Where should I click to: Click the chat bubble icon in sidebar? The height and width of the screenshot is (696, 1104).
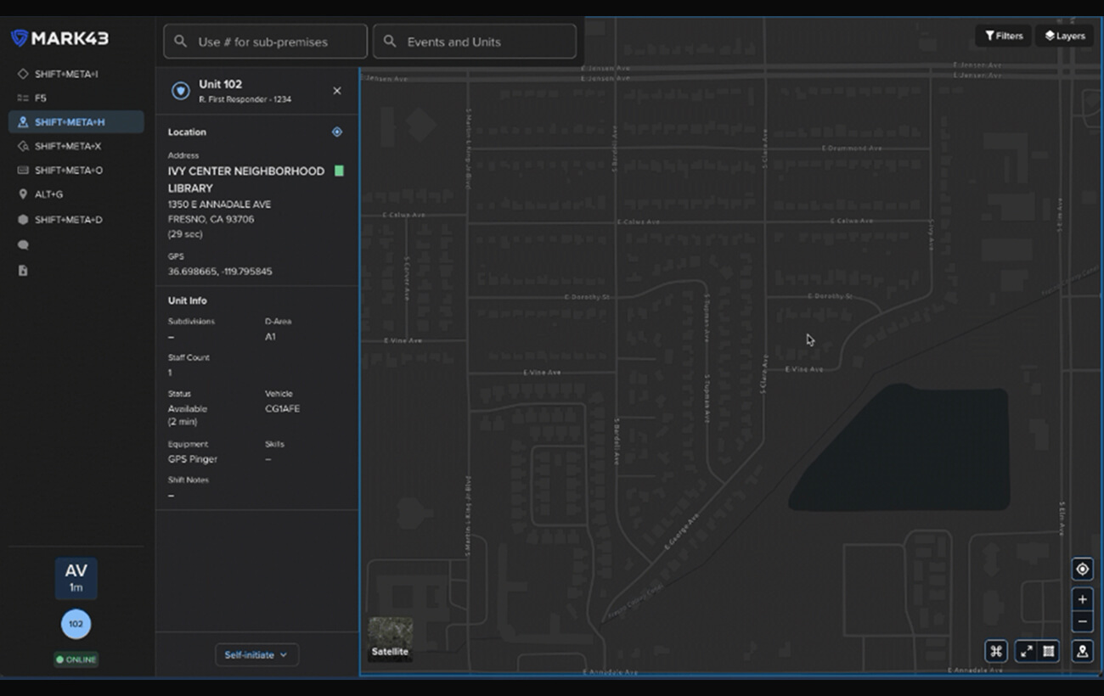[23, 245]
